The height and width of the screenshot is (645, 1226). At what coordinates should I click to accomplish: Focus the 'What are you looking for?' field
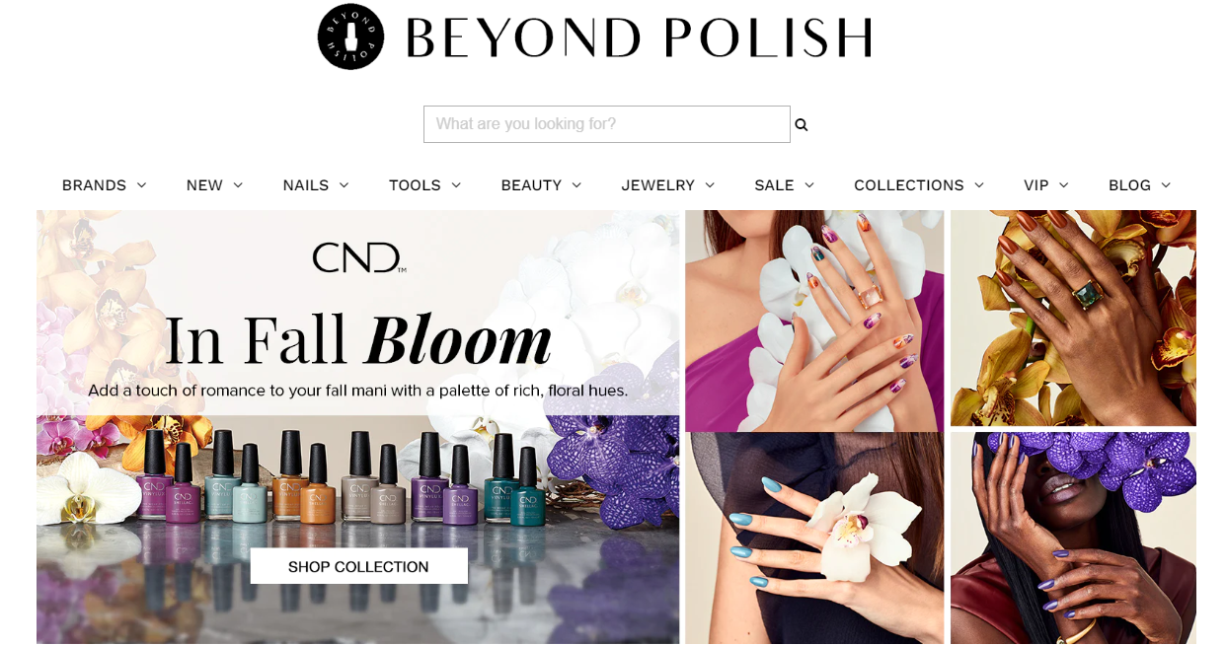coord(607,124)
